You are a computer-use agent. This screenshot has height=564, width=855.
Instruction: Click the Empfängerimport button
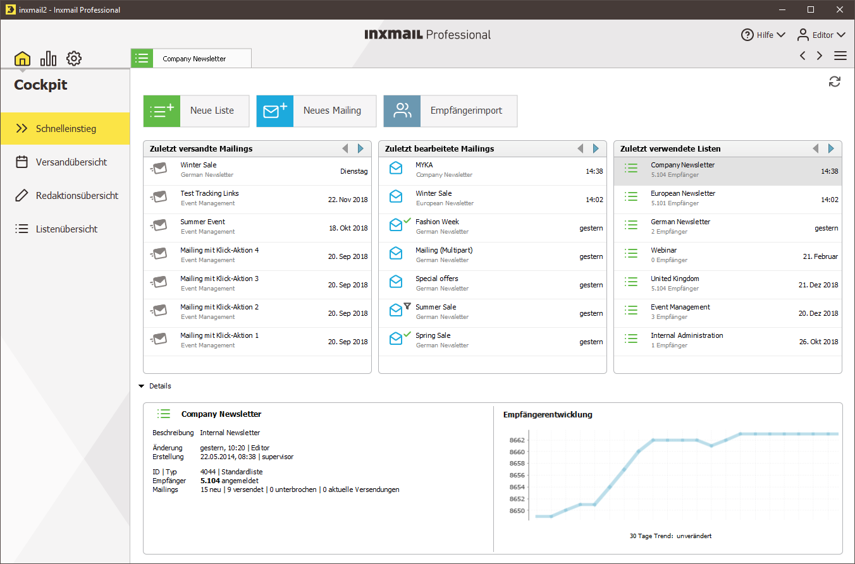[450, 111]
